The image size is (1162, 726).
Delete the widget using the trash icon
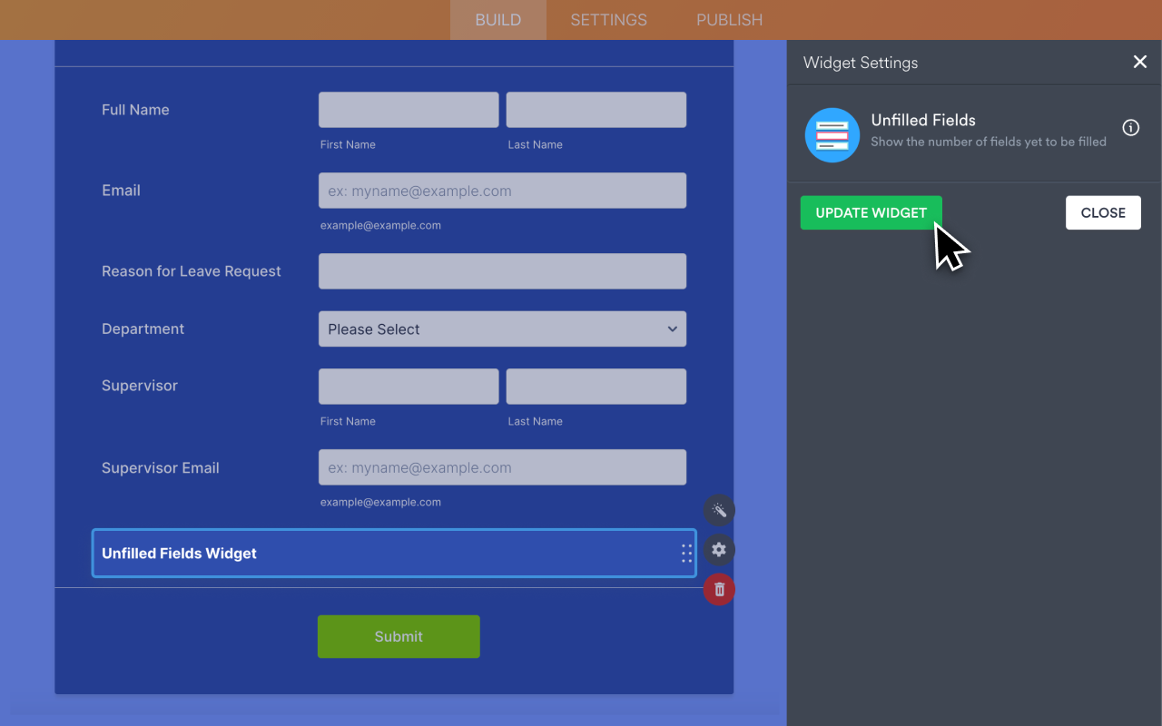pos(718,589)
